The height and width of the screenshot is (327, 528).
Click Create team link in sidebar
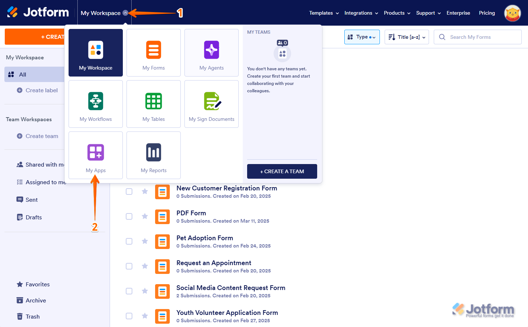(37, 136)
